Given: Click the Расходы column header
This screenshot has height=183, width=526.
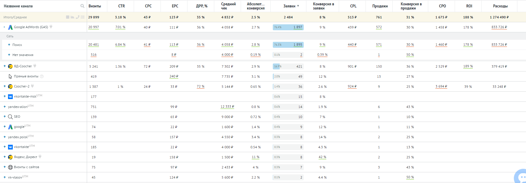Looking at the screenshot, I should click(500, 6).
